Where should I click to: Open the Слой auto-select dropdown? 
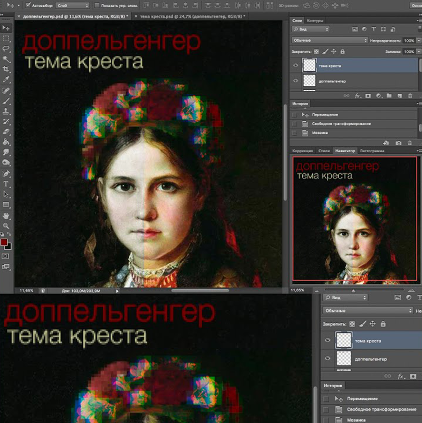point(73,5)
